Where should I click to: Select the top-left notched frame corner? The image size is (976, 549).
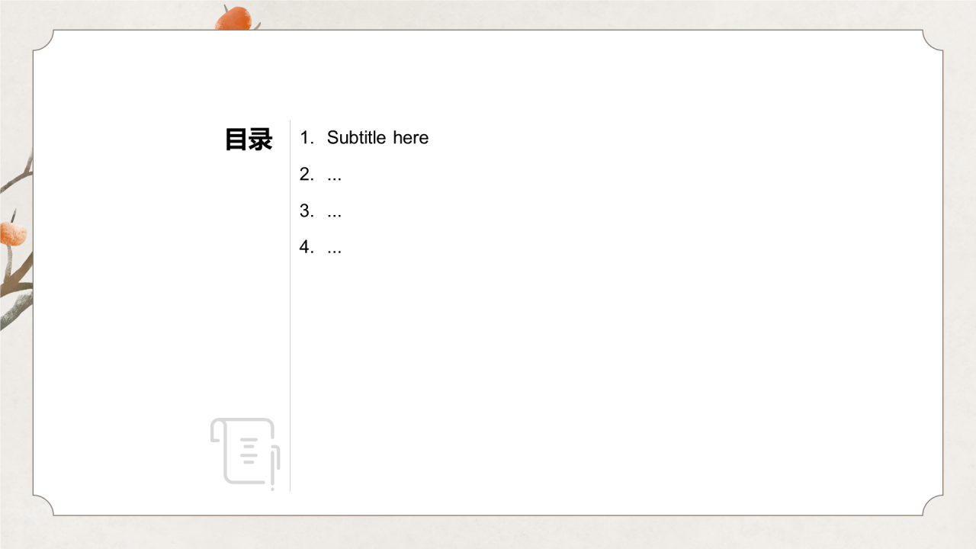coord(44,41)
